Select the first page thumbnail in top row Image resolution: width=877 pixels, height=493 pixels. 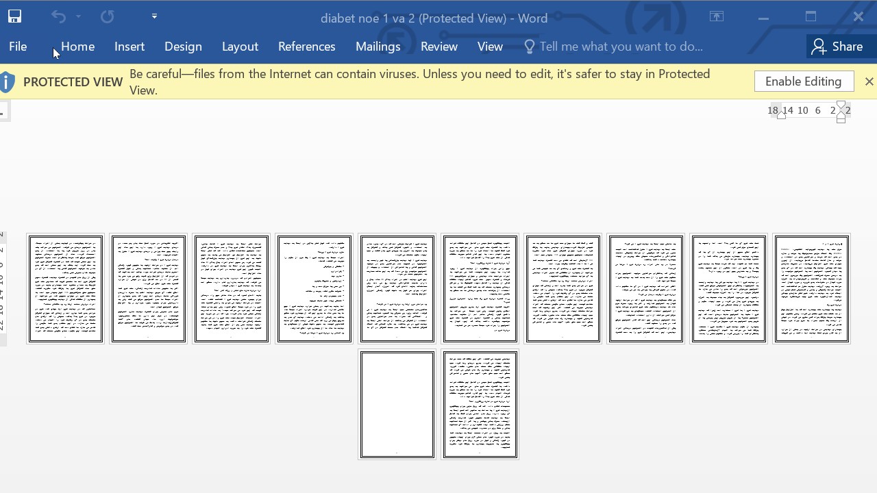(x=66, y=288)
